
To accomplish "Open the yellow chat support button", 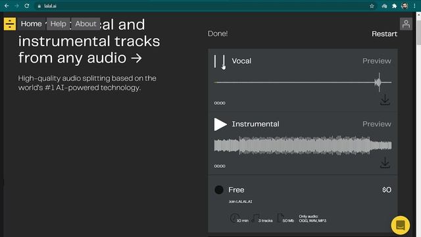I will point(401,225).
